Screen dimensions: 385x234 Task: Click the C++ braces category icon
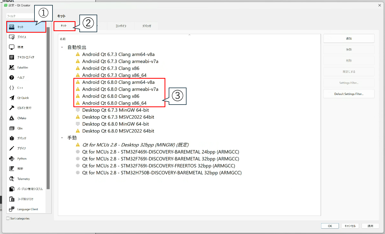point(12,88)
